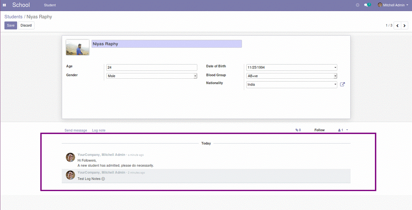Viewport: 412px width, 210px height.
Task: Open the Blood Group dropdown showing AB+ve
Action: point(292,76)
